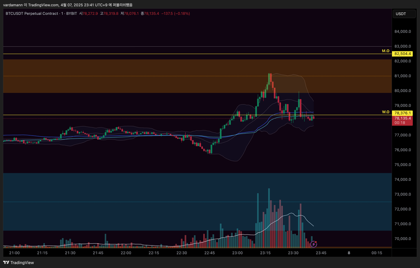Click the 21:30 time axis label
Viewport: 420px width, 268px height.
(70, 253)
